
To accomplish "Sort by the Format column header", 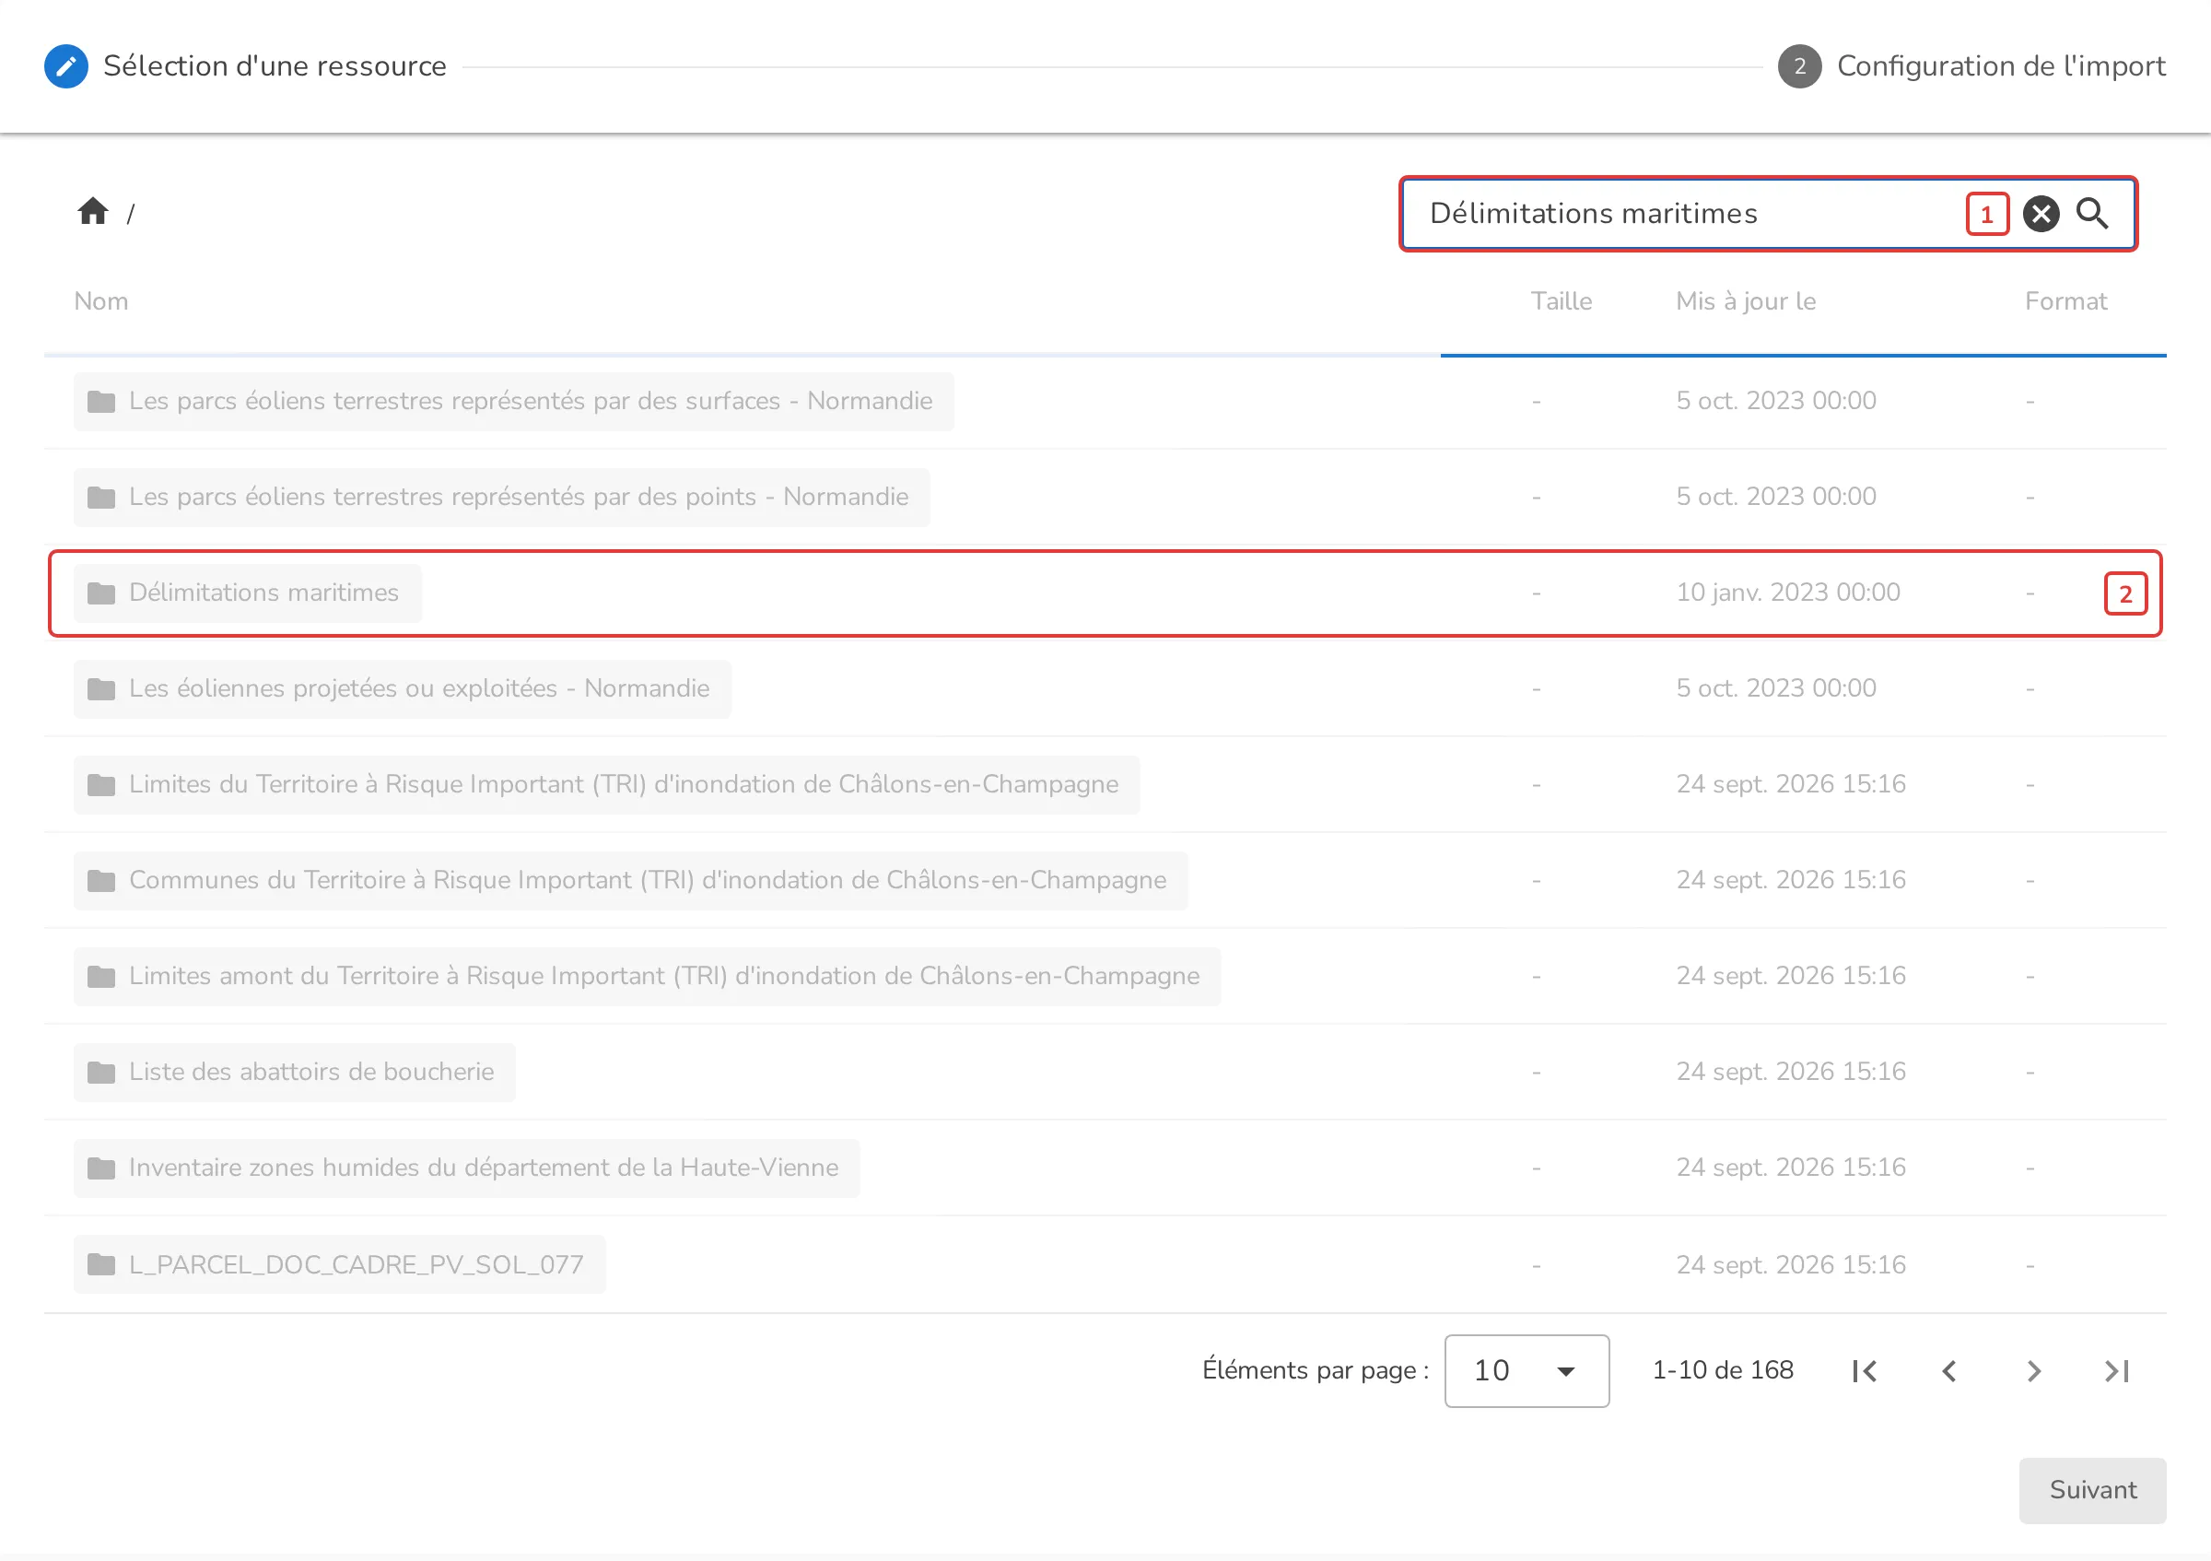I will [2065, 301].
